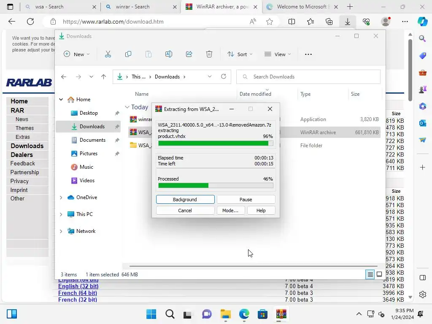This screenshot has width=432, height=324.
Task: Open Edge downloads icon in browser toolbar
Action: pos(348,22)
